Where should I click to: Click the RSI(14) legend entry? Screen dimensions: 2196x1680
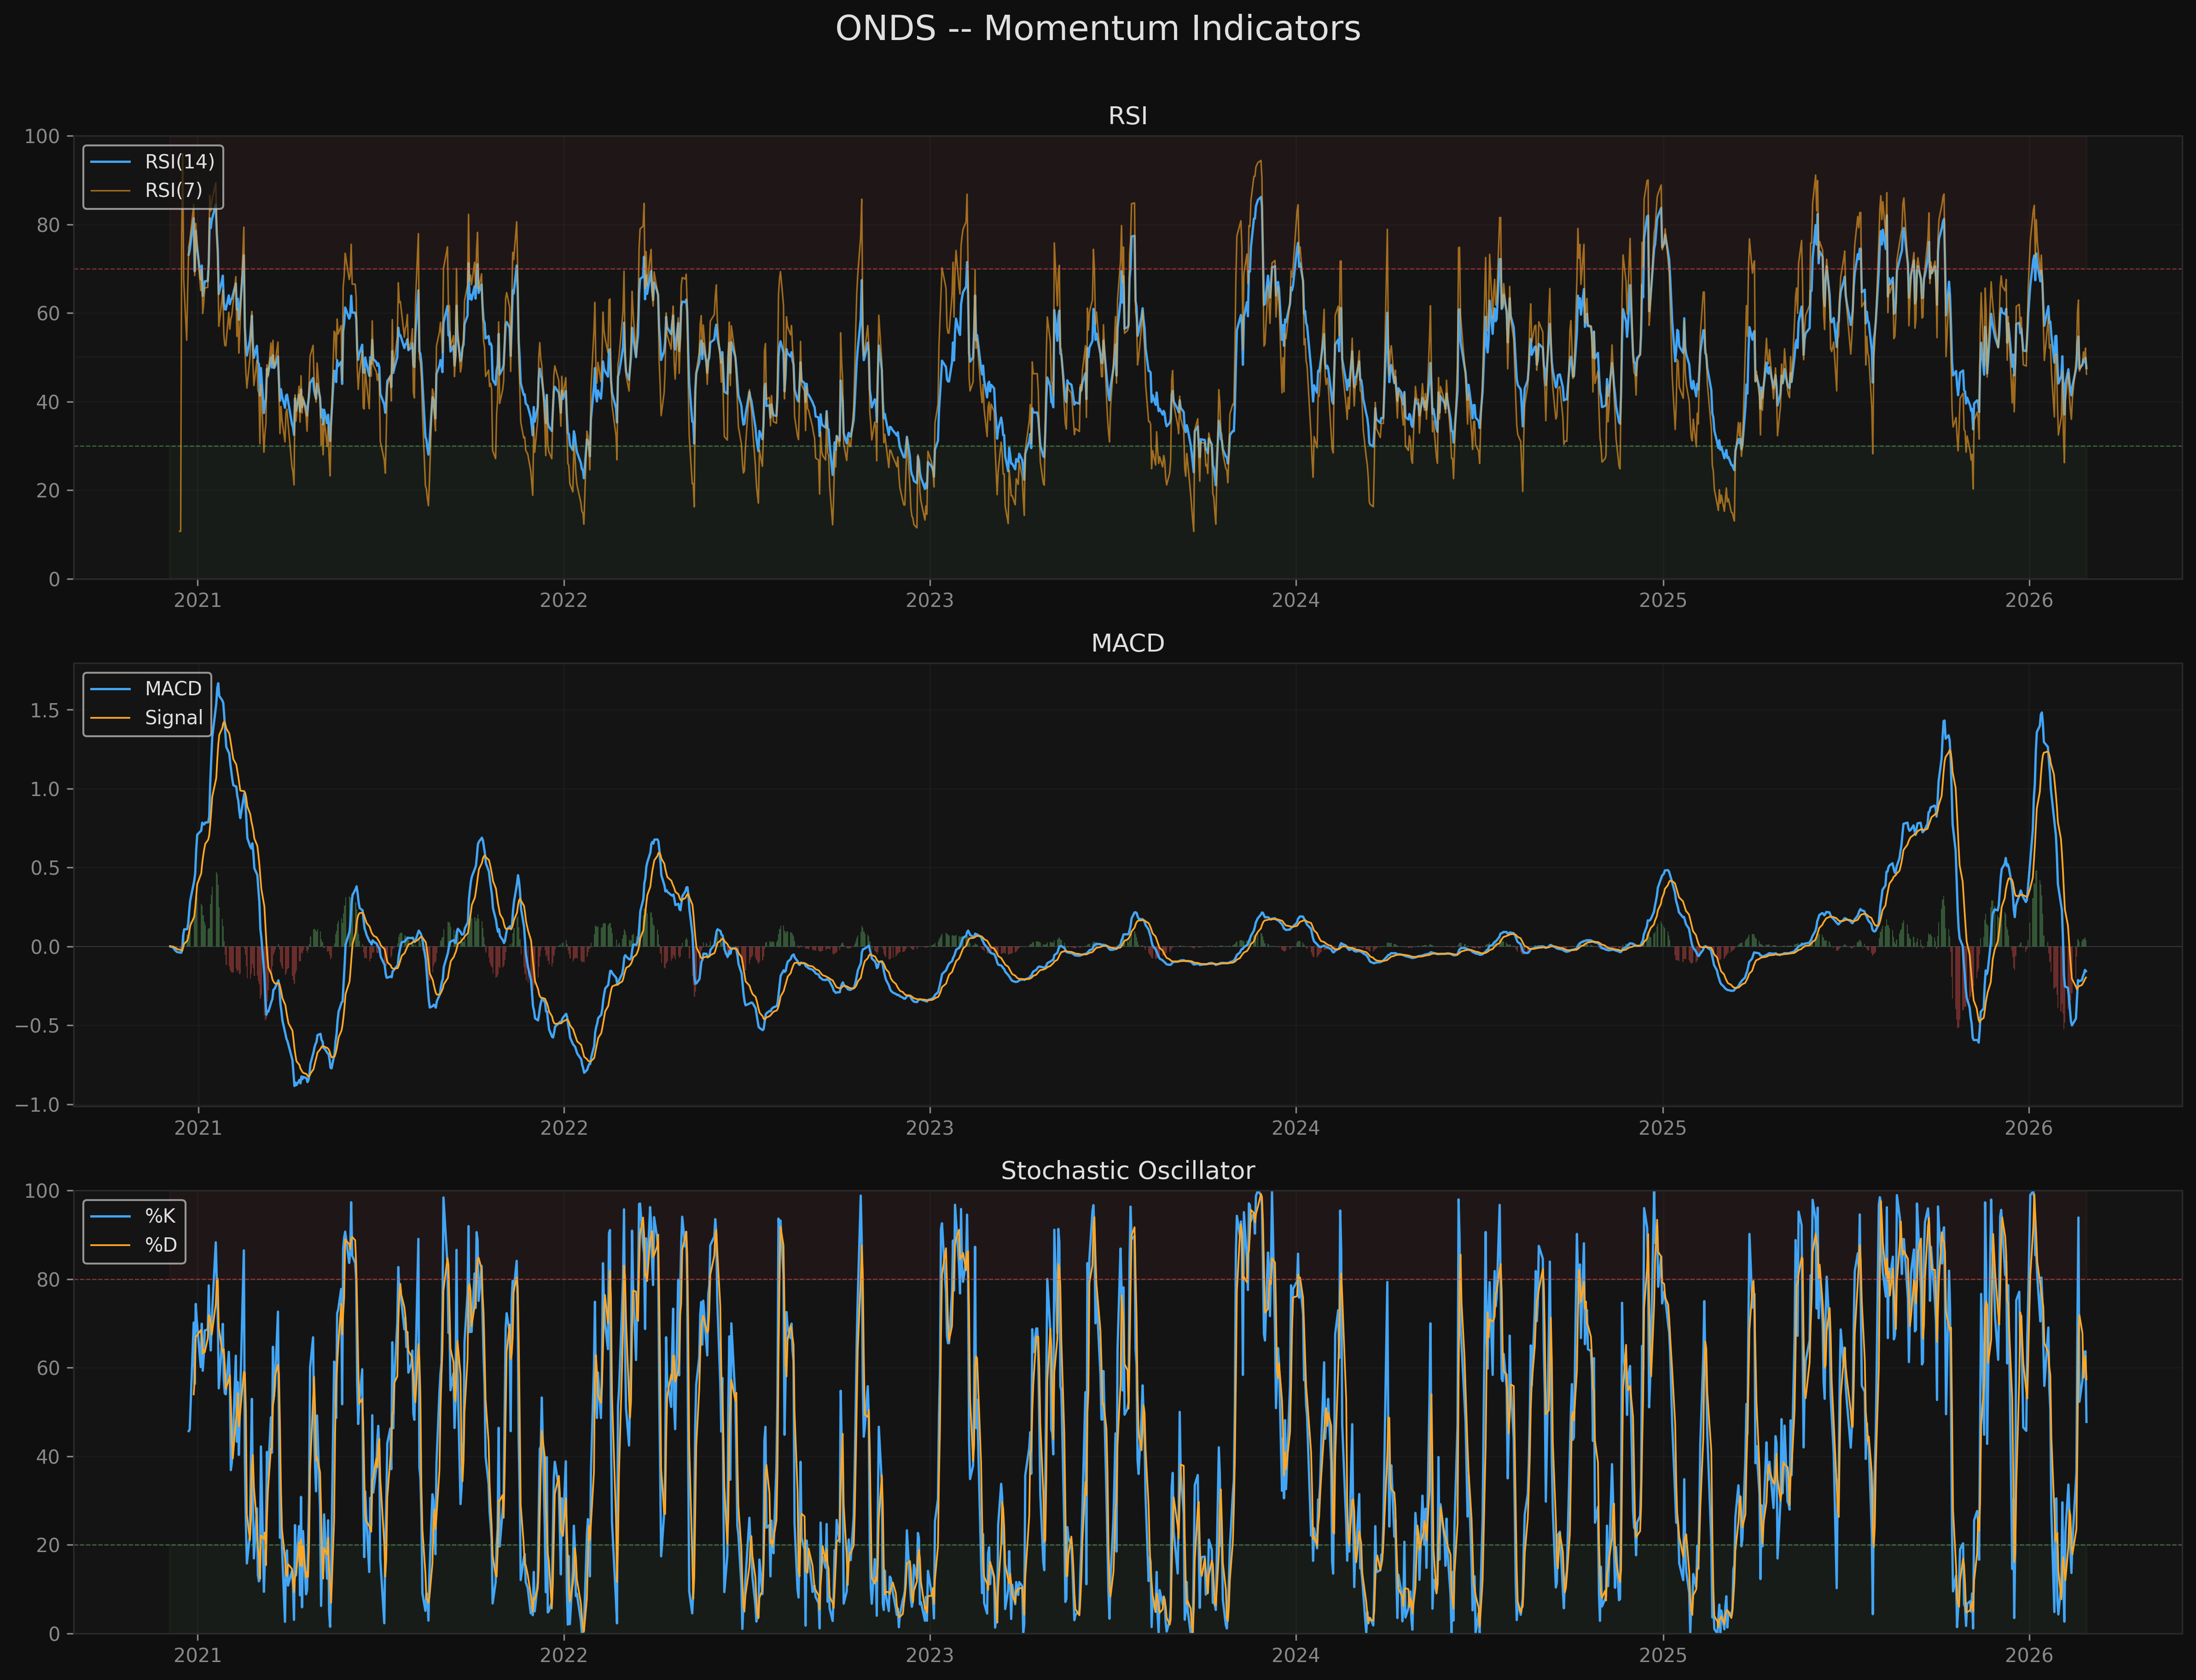coord(179,162)
